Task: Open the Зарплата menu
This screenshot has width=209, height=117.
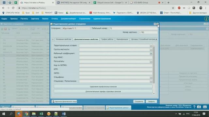Action: tap(35, 19)
